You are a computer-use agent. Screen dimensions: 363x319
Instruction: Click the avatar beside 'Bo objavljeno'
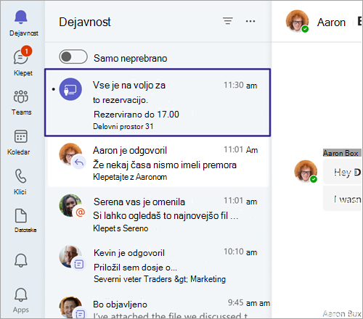(70, 307)
